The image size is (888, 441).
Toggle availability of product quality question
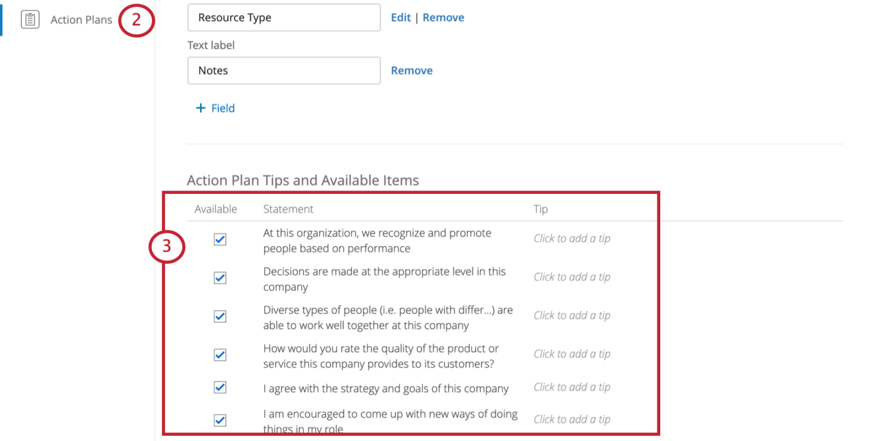[x=220, y=355]
